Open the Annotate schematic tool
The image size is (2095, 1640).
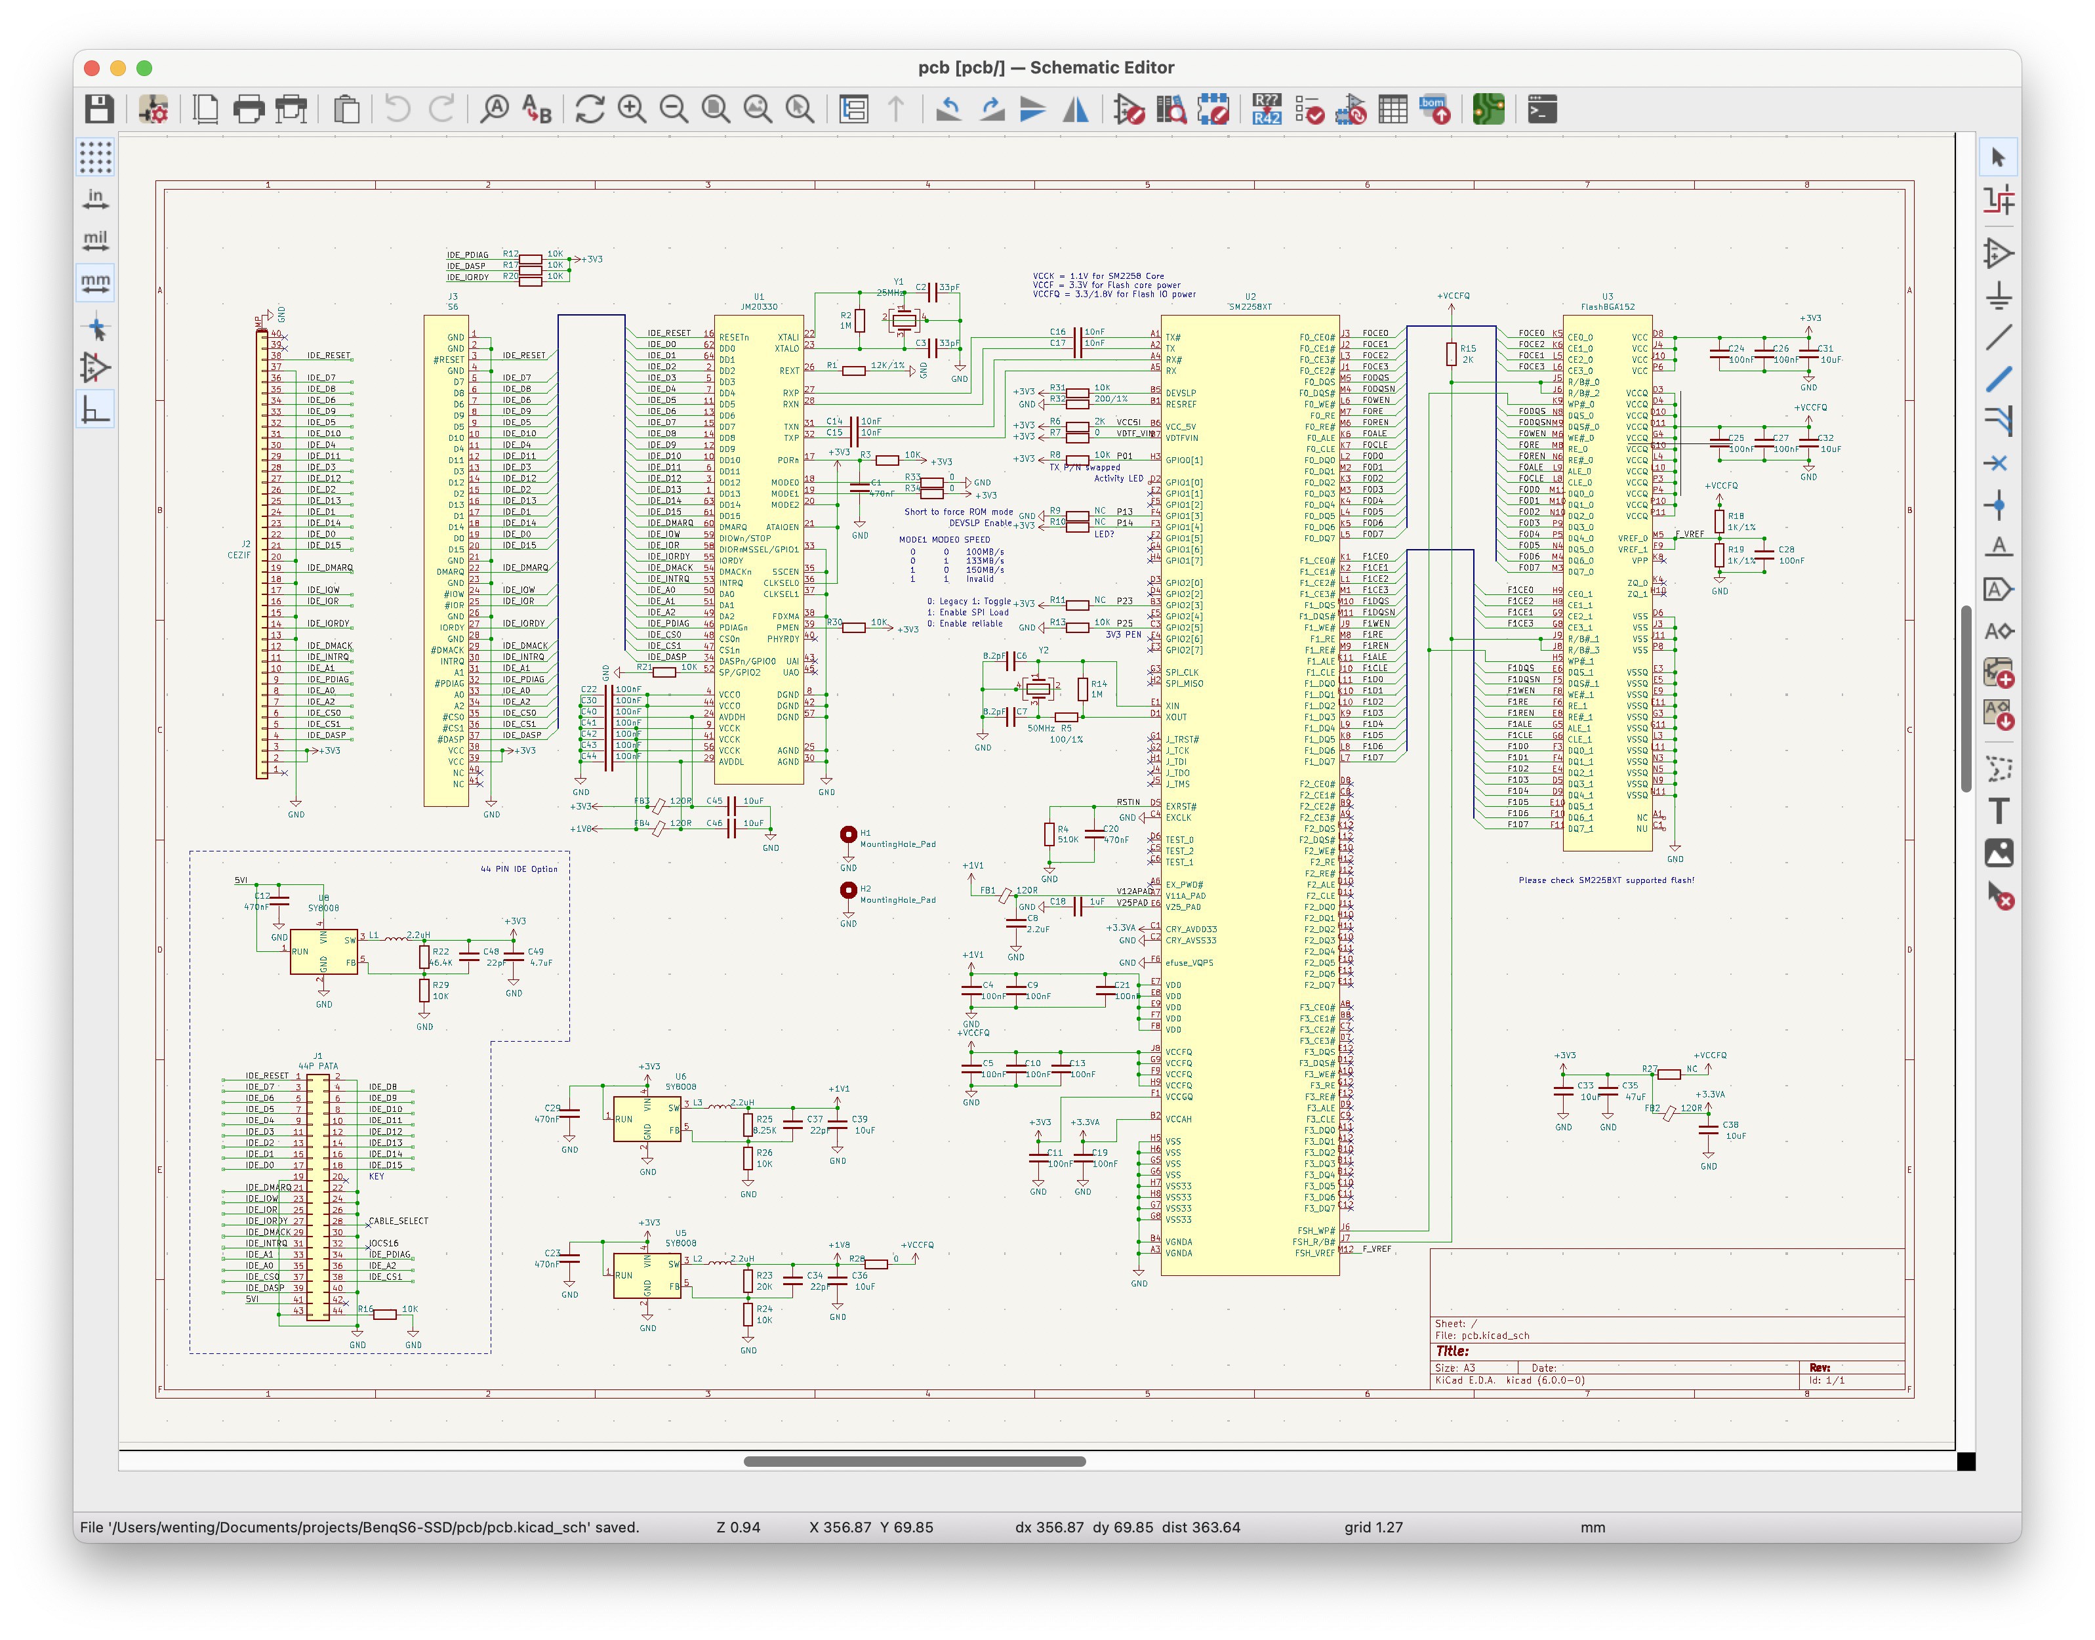point(1267,110)
